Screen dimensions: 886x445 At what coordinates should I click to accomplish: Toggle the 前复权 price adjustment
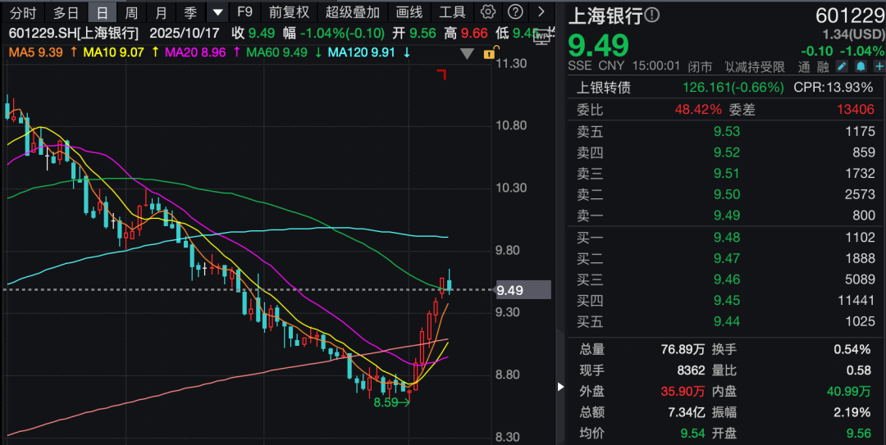(x=289, y=12)
